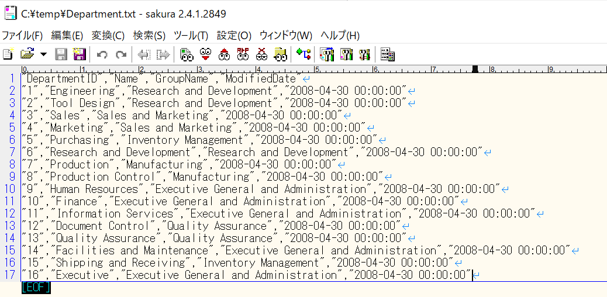The width and height of the screenshot is (607, 297).
Task: Click "Information Services" in line 12
Action: [x=114, y=213]
